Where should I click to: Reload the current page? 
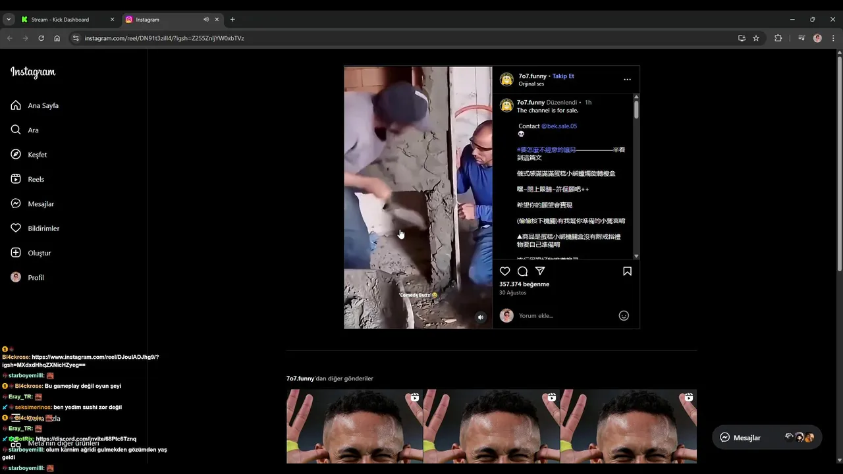(41, 38)
